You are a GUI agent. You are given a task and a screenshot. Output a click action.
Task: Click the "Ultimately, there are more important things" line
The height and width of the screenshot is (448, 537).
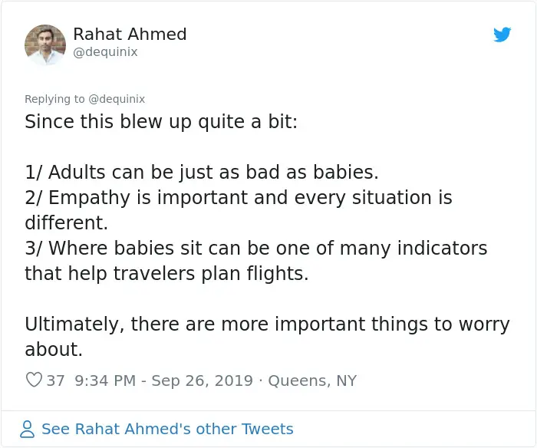[267, 324]
